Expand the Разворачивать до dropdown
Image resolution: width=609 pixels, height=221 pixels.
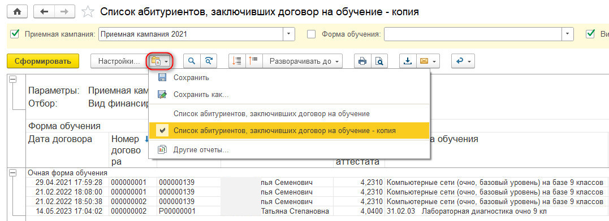pyautogui.click(x=303, y=61)
